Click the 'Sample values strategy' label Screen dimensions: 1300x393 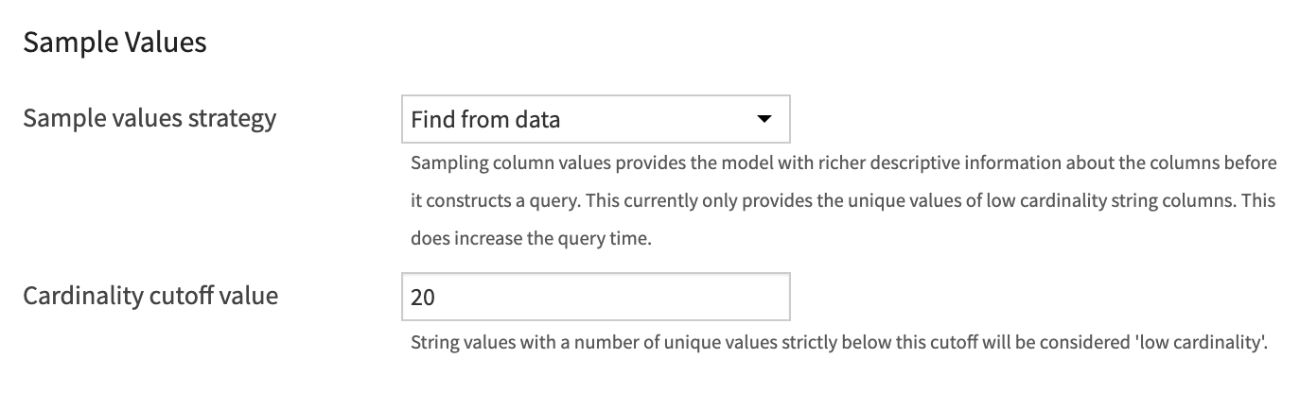pyautogui.click(x=149, y=118)
